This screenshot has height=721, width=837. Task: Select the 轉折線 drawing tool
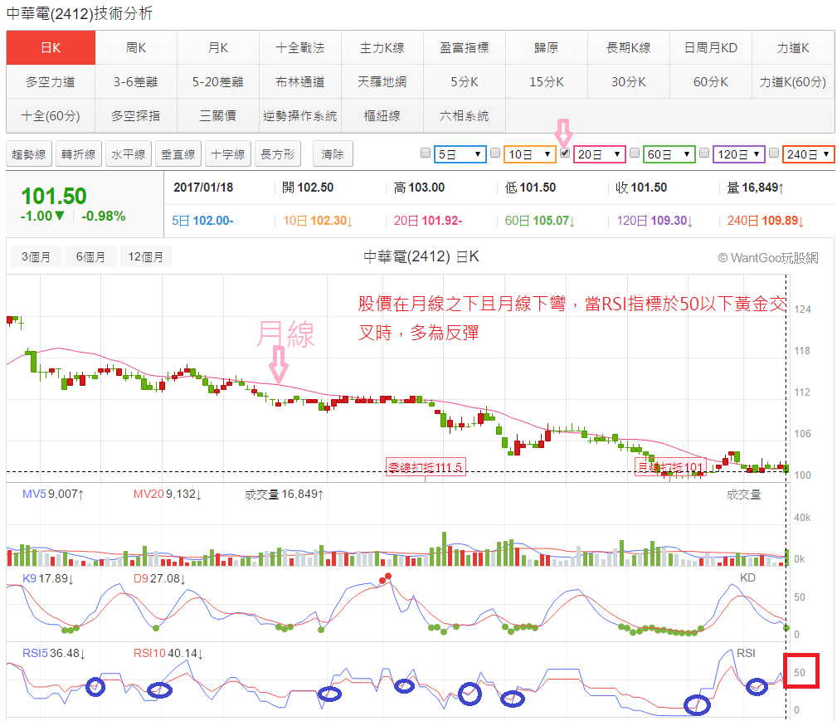pyautogui.click(x=79, y=153)
